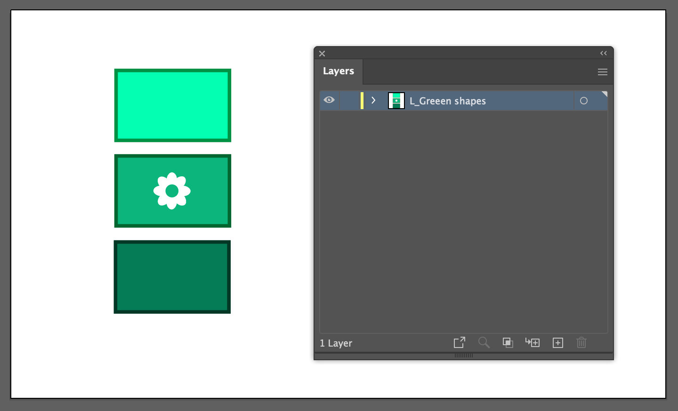This screenshot has height=411, width=678.
Task: Click the L_Greeen shapes layer name
Action: pyautogui.click(x=447, y=101)
